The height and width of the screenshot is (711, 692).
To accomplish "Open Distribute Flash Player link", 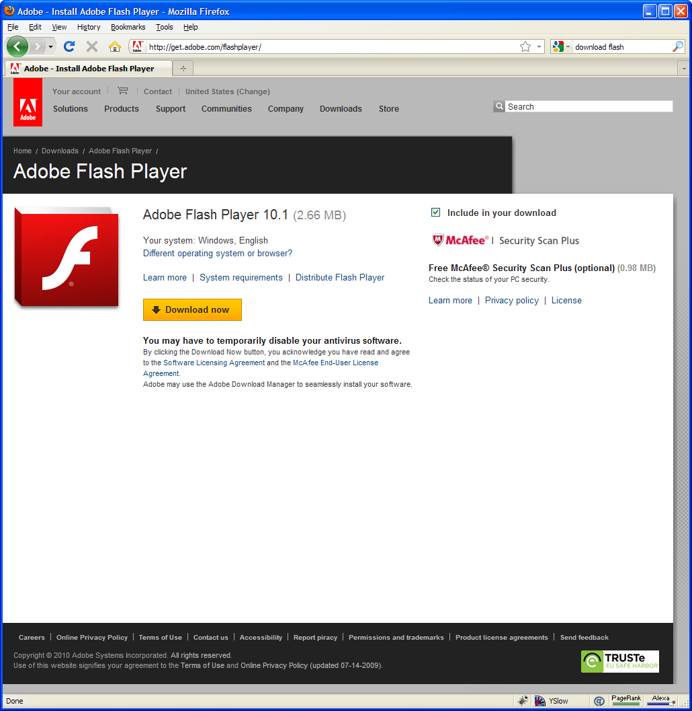I will click(340, 278).
